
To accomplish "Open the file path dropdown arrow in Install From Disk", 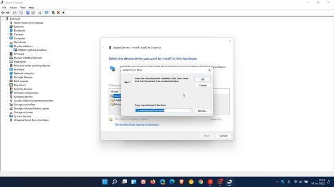I will (190, 111).
